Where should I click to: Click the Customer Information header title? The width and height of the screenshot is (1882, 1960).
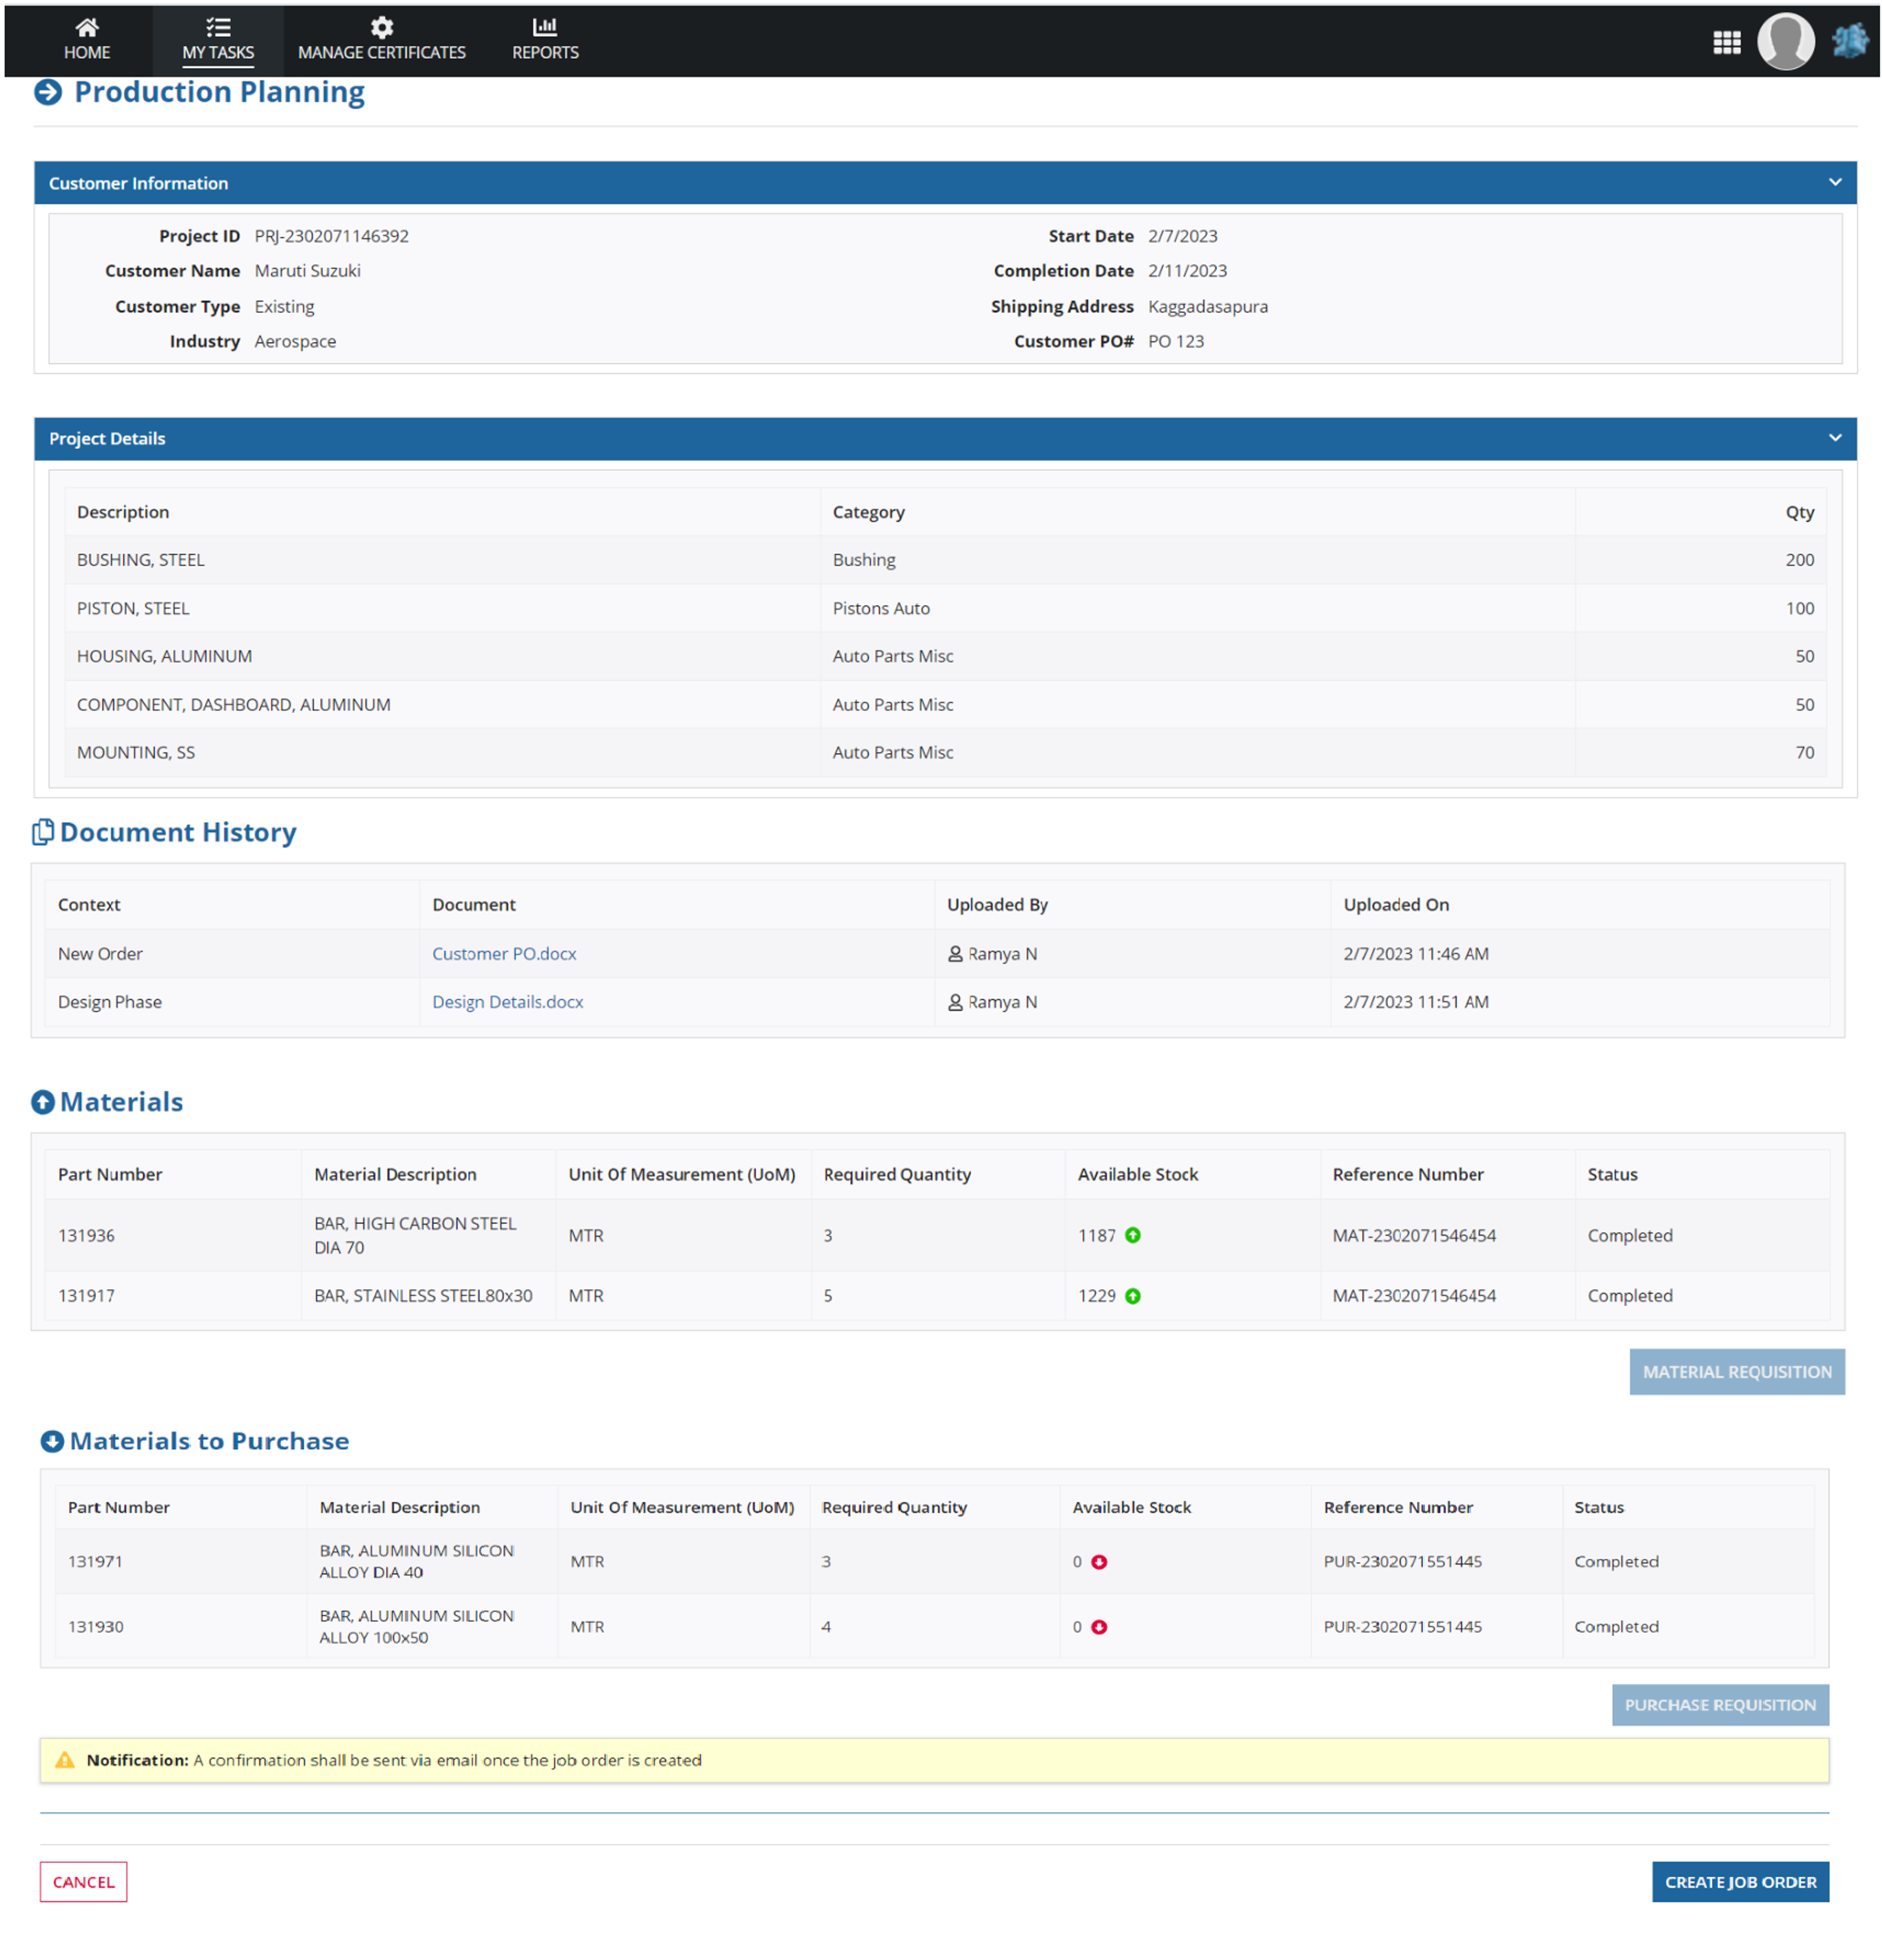[138, 183]
